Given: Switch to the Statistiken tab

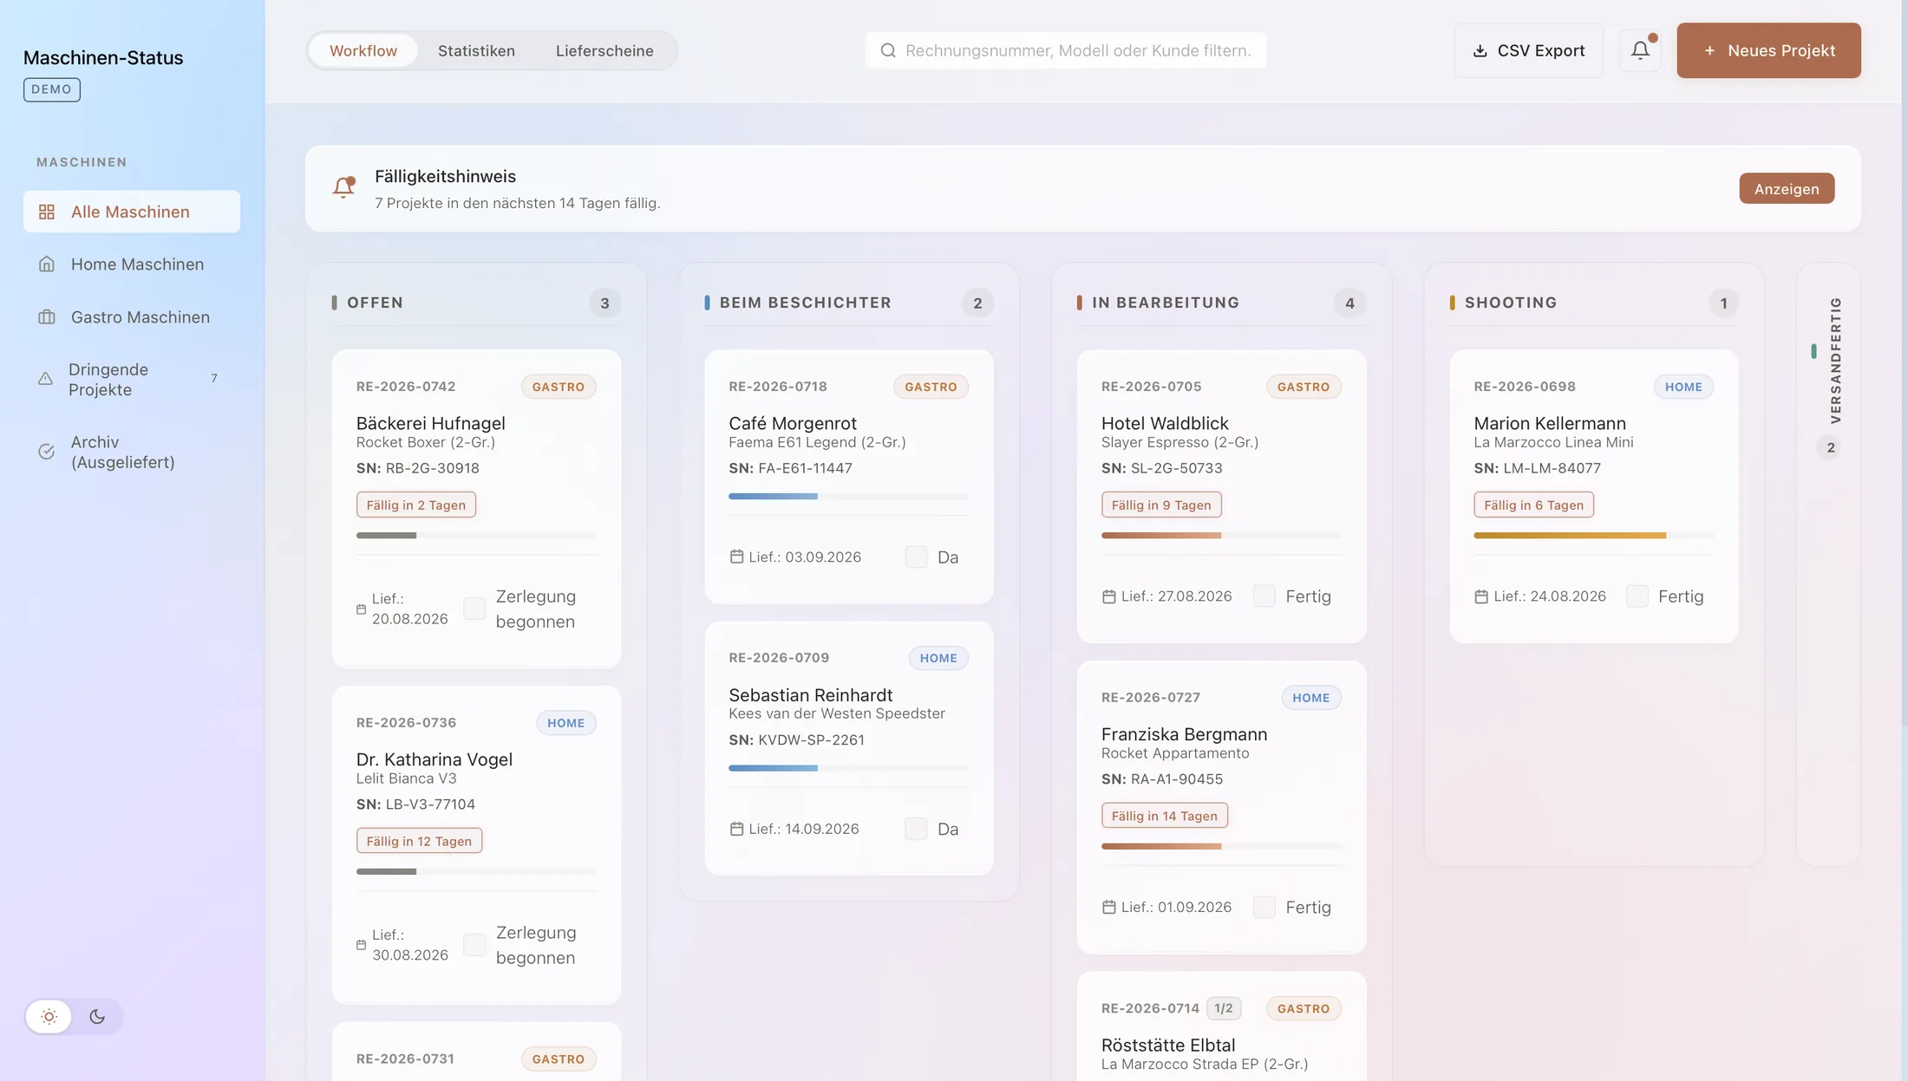Looking at the screenshot, I should (x=476, y=50).
